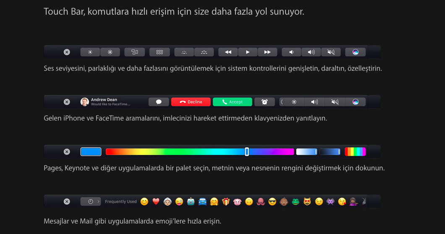445x234 pixels.
Task: Insert the smiling face emoji
Action: point(144,201)
